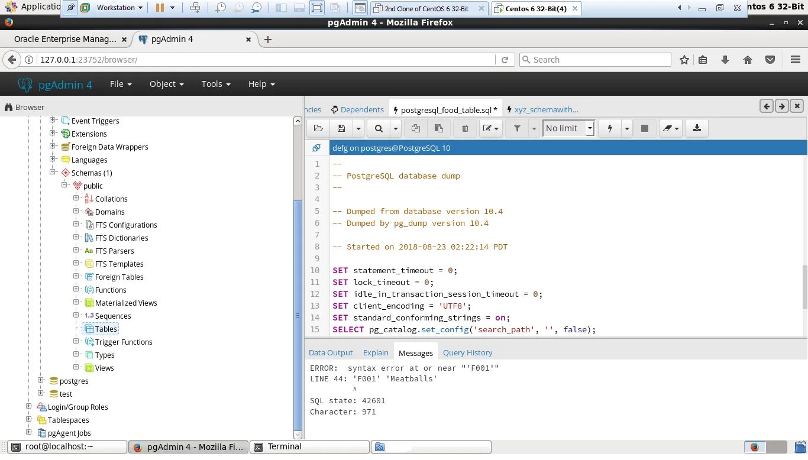
Task: Open the Explain tab
Action: coord(376,352)
